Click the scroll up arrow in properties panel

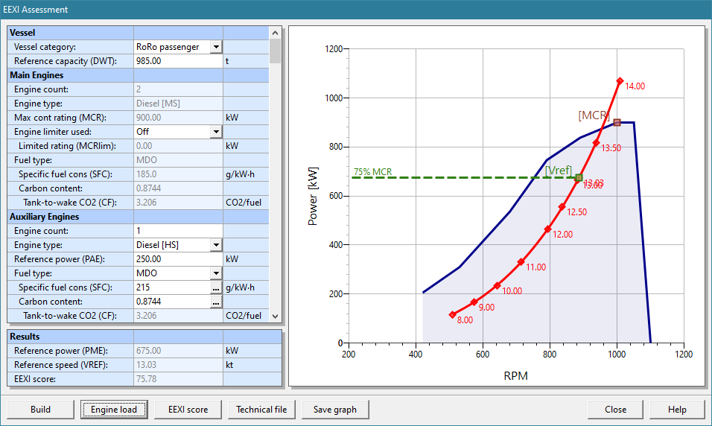(276, 34)
